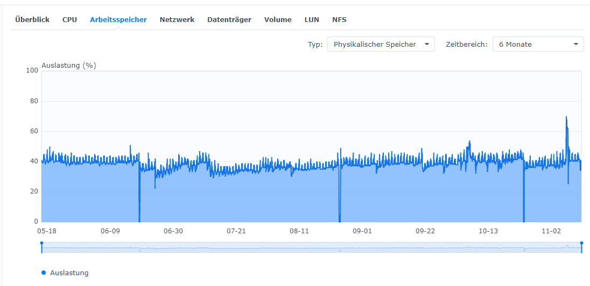The image size is (590, 286).
Task: Click the Auslastung (%) axis title
Action: tap(69, 66)
